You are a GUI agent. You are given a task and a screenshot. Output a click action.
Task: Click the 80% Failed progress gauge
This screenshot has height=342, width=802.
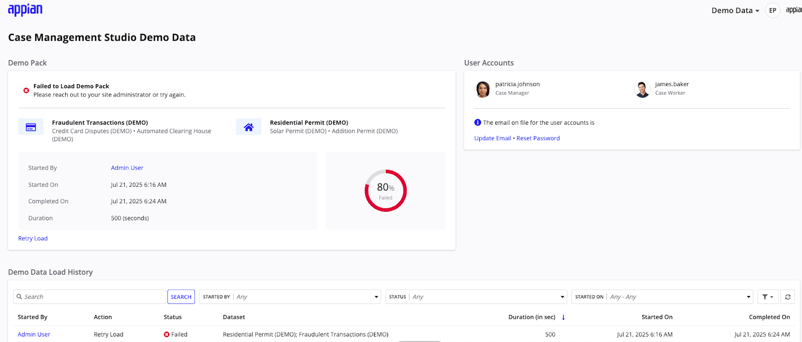(385, 191)
